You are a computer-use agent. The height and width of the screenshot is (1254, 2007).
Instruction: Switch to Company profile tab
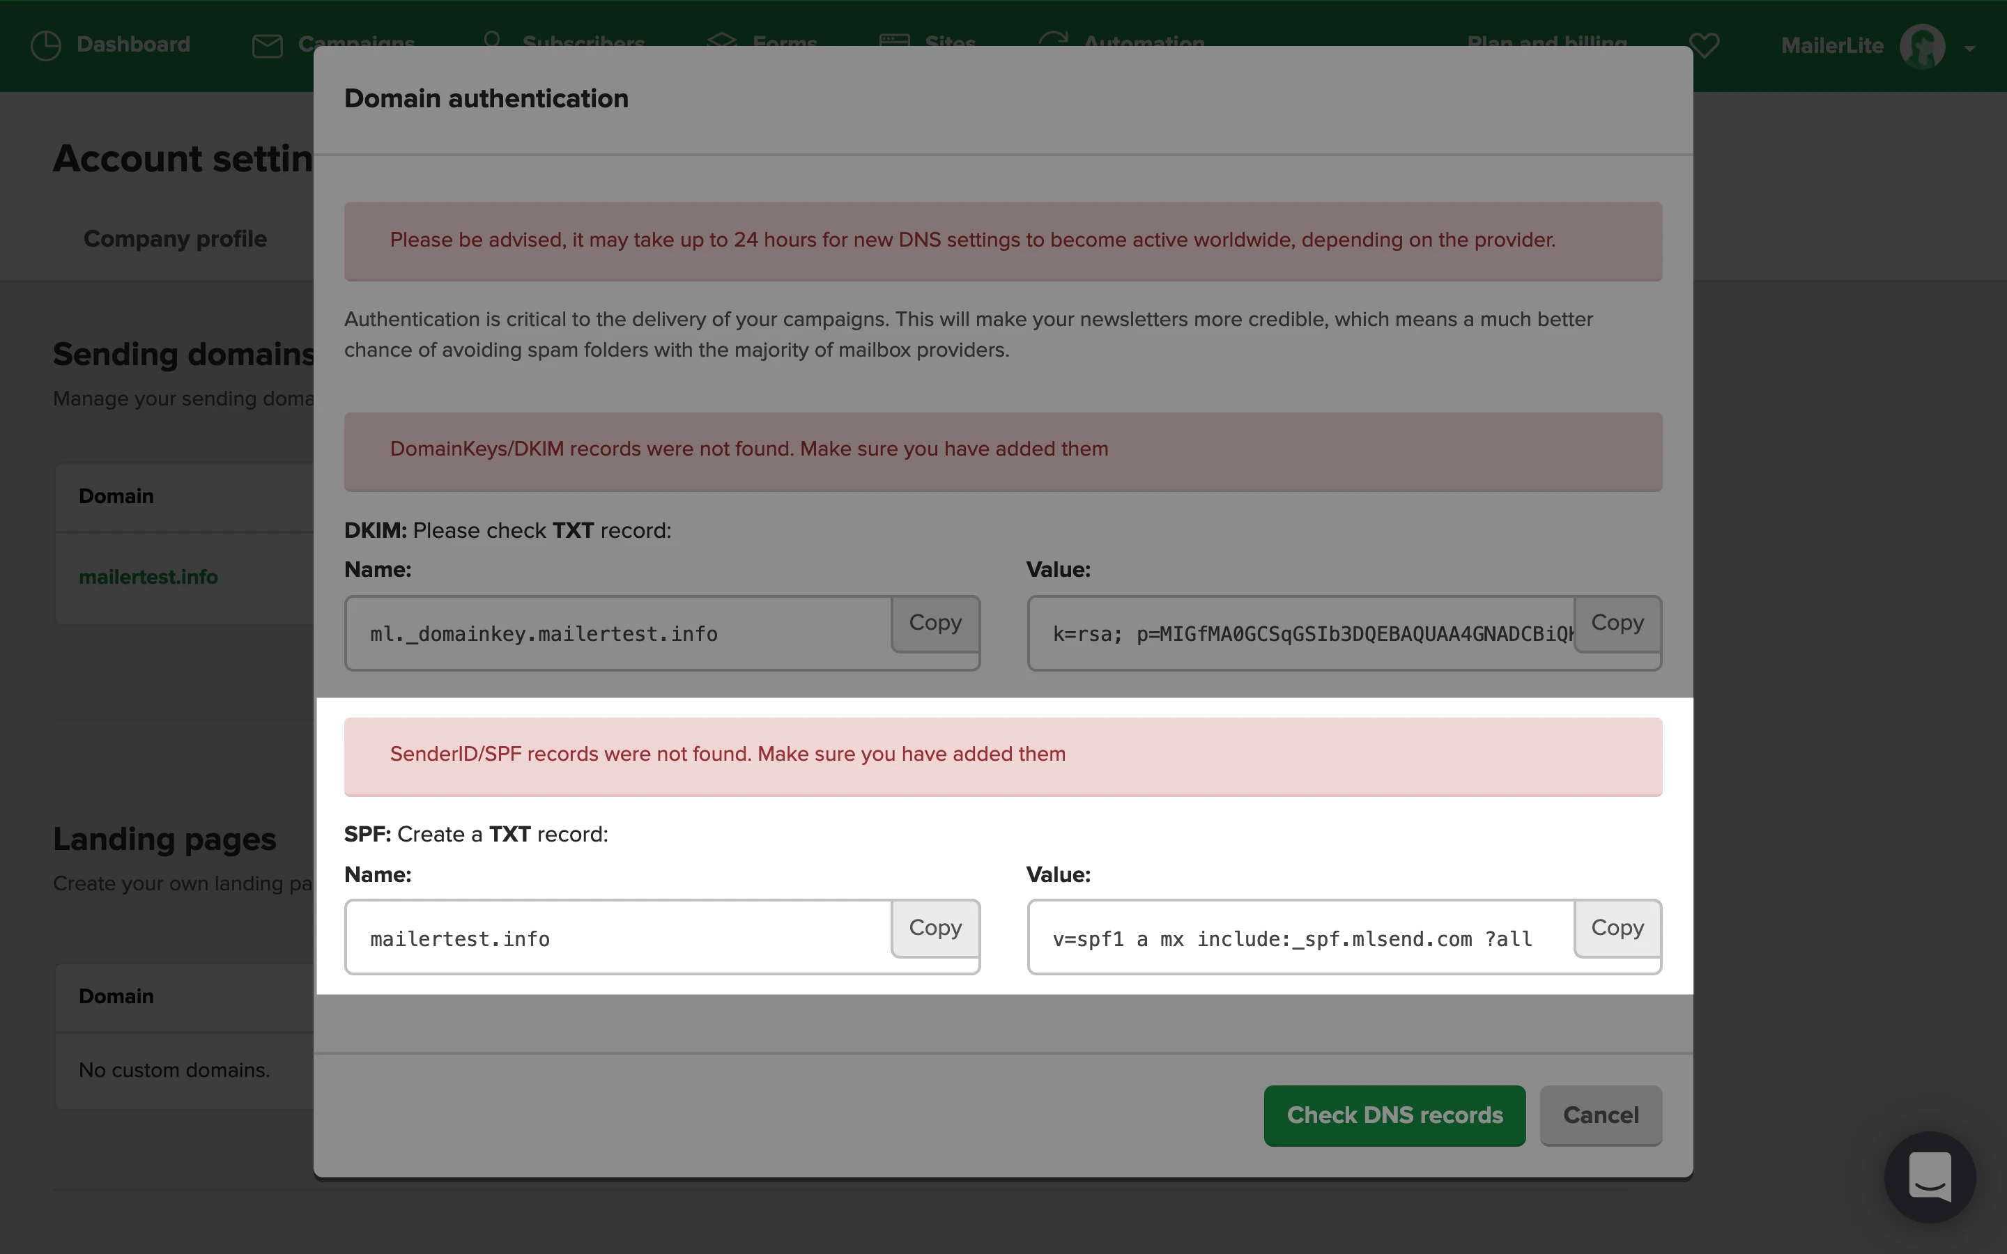point(175,239)
